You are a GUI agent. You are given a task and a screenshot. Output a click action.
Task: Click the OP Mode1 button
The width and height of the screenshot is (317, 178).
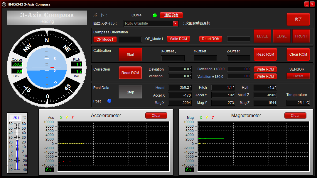(x=105, y=39)
